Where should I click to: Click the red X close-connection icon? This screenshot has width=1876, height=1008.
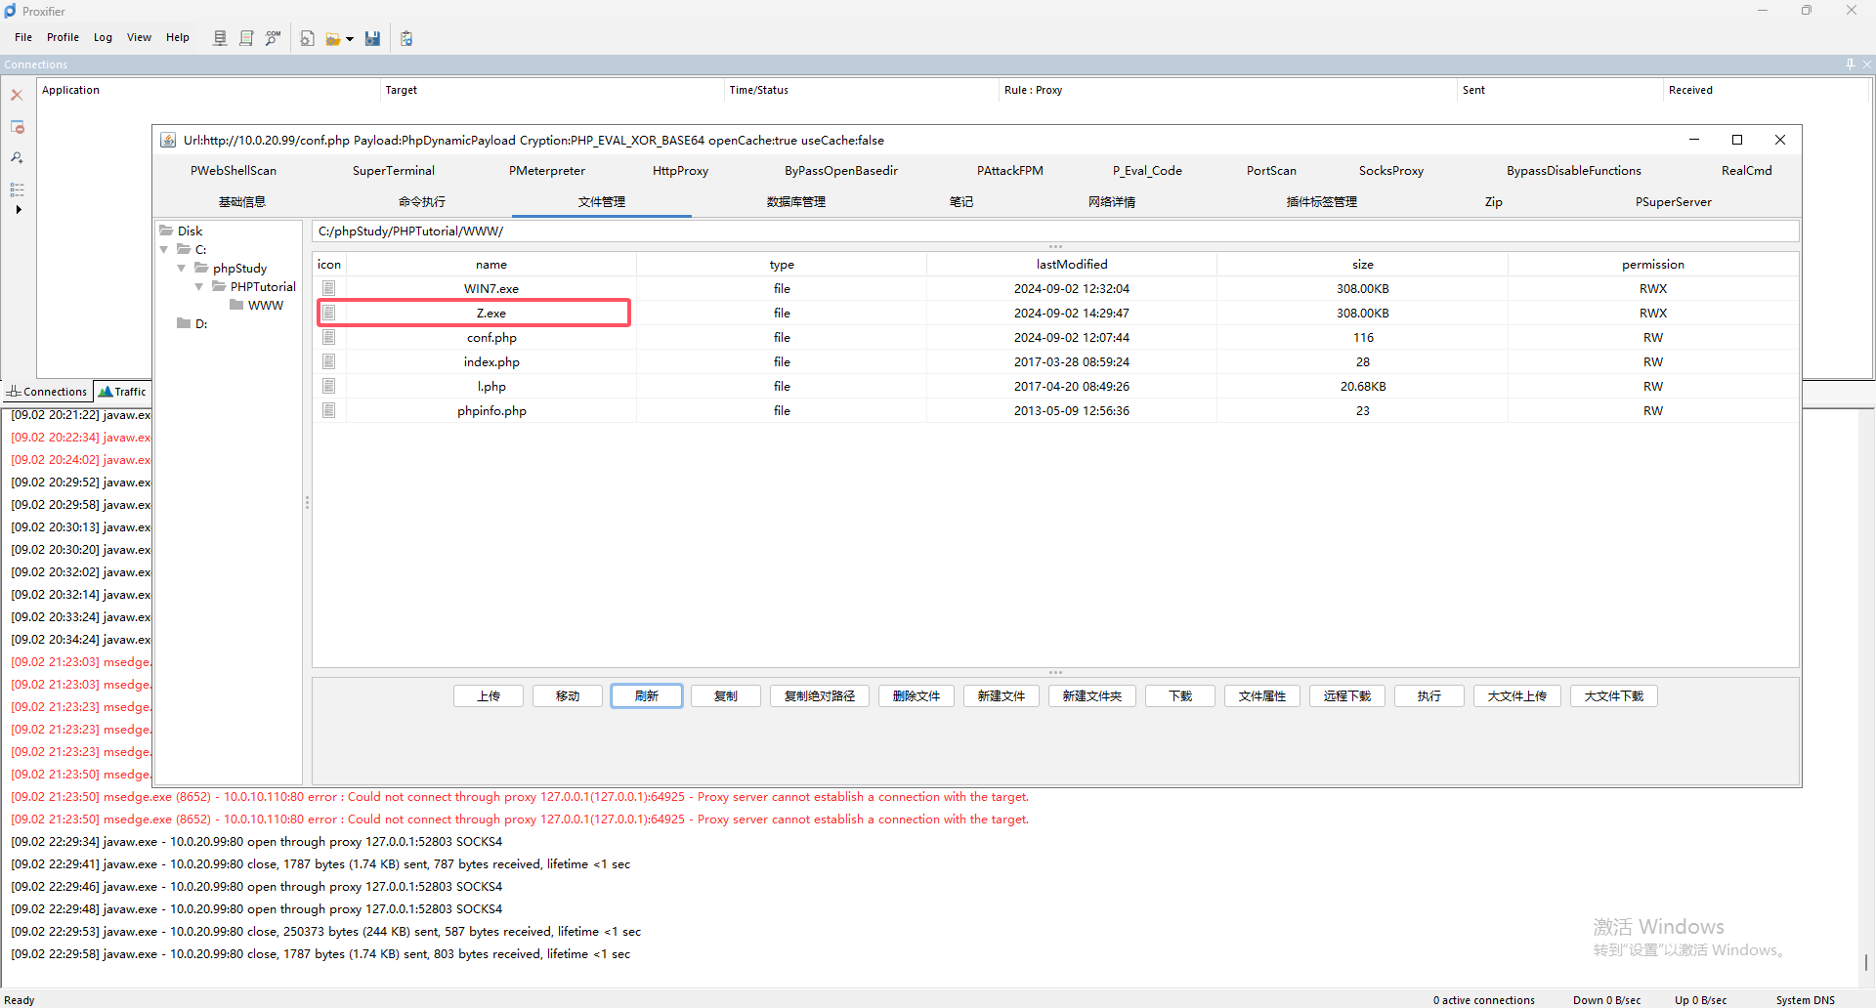click(17, 95)
